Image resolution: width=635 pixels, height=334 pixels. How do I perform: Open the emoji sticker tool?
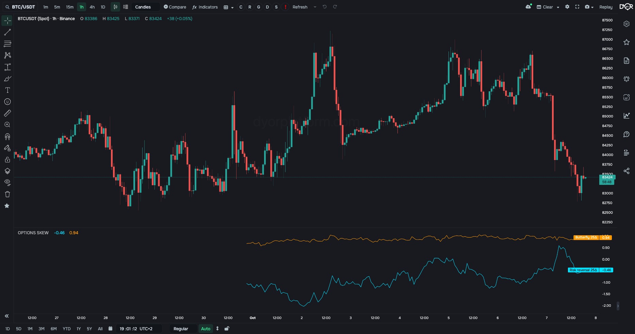[x=7, y=102]
